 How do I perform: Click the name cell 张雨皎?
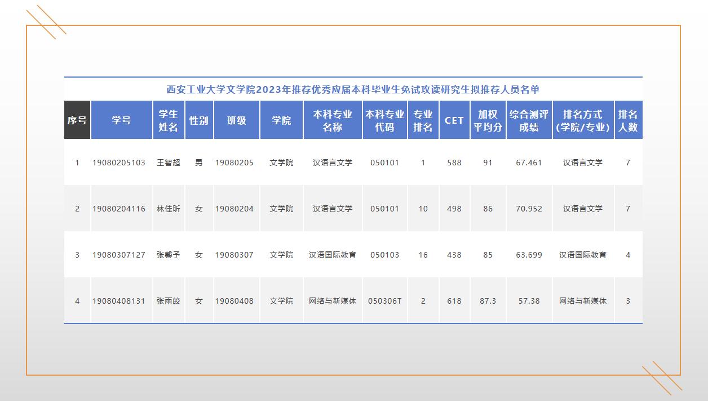(169, 301)
